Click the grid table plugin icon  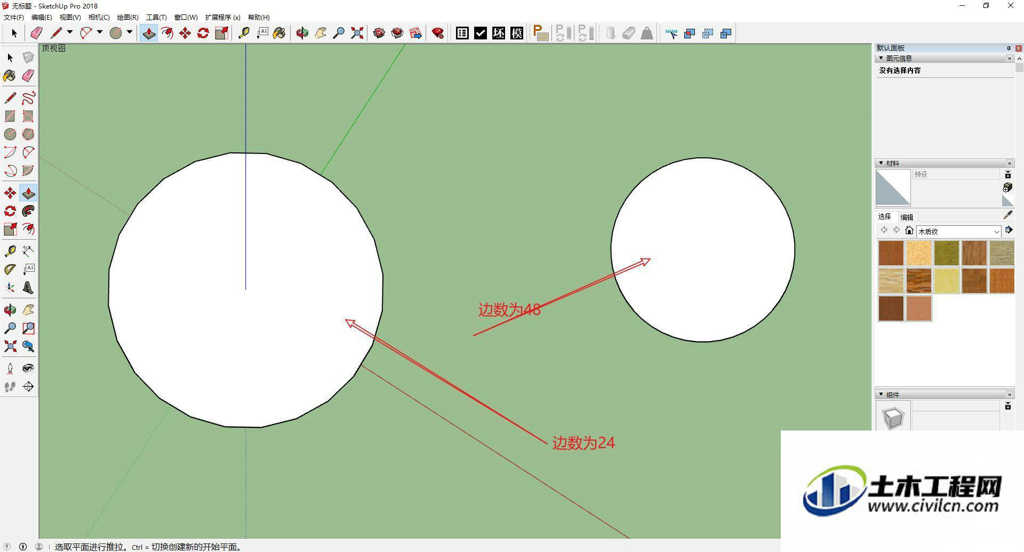[x=462, y=33]
